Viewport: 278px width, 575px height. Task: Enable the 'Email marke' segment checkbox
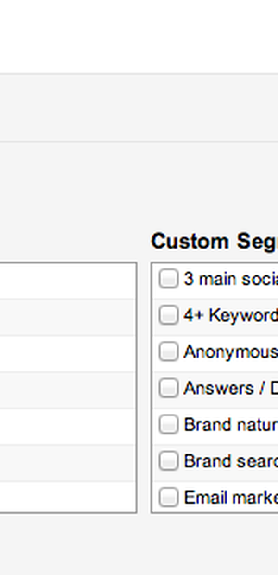click(168, 498)
